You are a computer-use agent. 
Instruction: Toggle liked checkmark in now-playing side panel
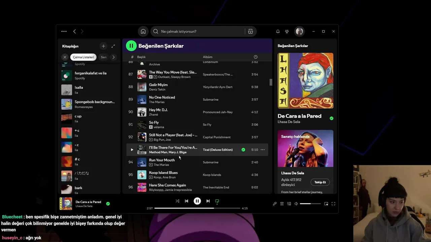[x=331, y=118]
